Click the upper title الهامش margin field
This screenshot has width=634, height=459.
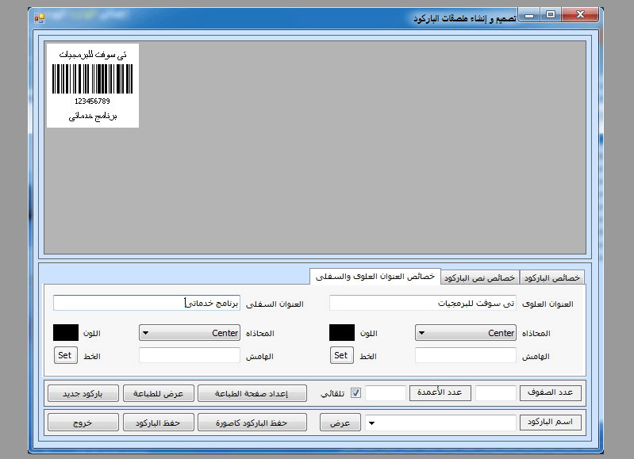coord(466,356)
